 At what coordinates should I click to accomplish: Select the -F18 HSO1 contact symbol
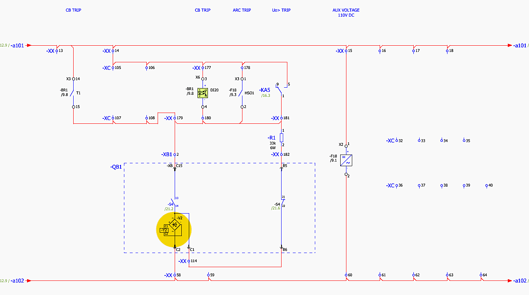click(x=241, y=93)
